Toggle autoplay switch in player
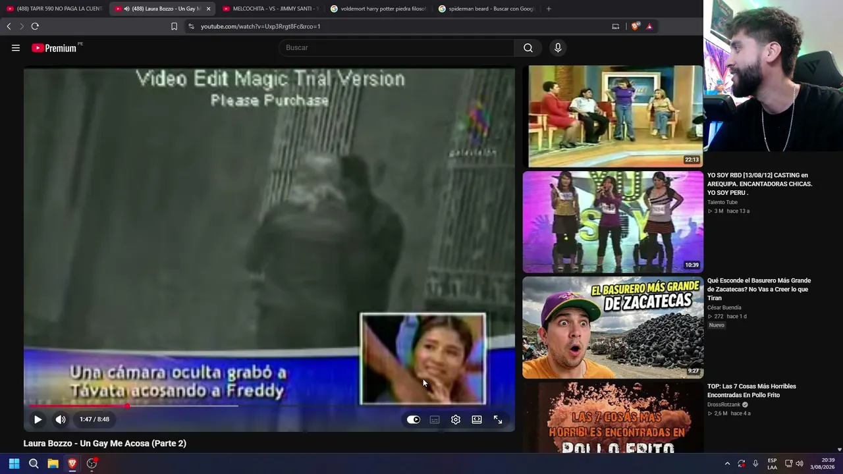Viewport: 843px width, 474px height. click(414, 419)
